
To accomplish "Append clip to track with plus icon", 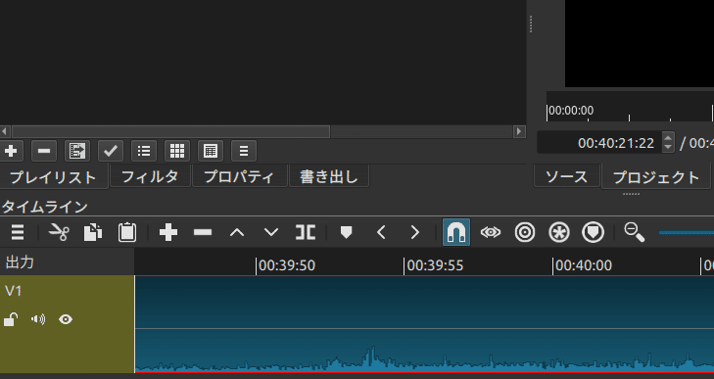I will (x=168, y=232).
